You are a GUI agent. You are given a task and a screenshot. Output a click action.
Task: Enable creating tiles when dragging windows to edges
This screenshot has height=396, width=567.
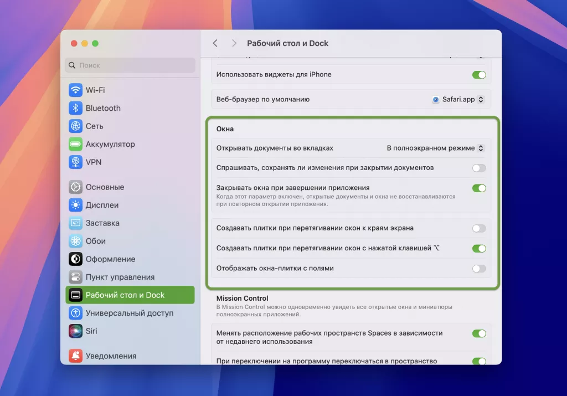pyautogui.click(x=478, y=228)
